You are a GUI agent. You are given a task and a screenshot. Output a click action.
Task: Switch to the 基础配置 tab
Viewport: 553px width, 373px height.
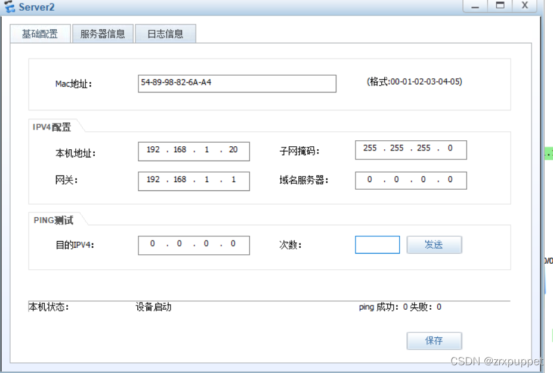coord(40,34)
